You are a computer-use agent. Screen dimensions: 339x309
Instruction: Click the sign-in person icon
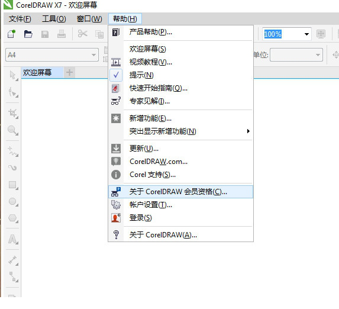click(x=116, y=218)
